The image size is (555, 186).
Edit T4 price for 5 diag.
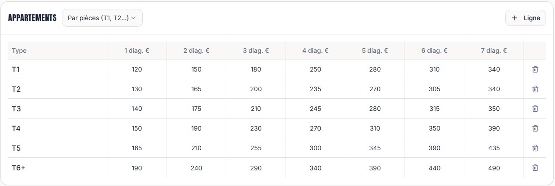coord(374,128)
